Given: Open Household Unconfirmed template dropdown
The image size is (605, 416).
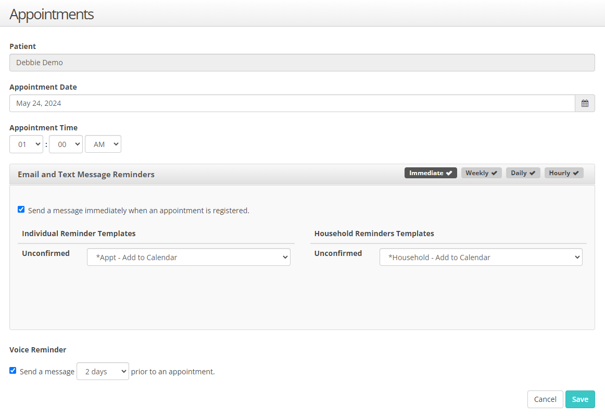Looking at the screenshot, I should point(481,257).
